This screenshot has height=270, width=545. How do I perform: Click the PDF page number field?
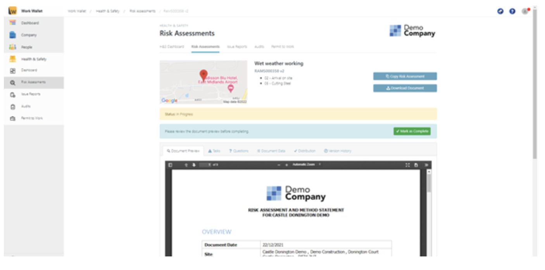[205, 165]
